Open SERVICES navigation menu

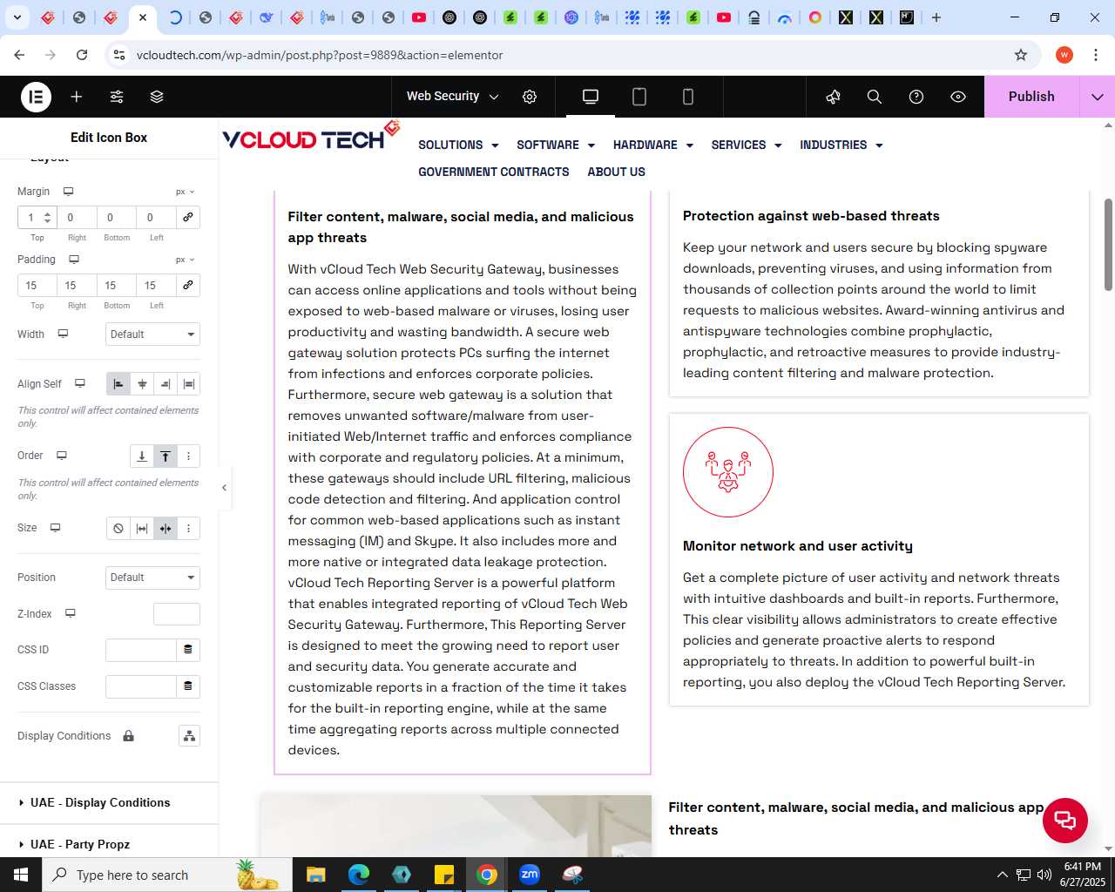point(747,145)
